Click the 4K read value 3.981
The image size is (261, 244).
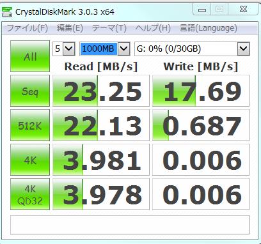101,160
